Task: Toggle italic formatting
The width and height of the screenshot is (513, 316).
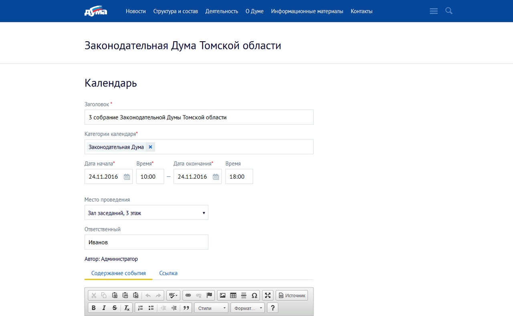Action: (x=104, y=308)
